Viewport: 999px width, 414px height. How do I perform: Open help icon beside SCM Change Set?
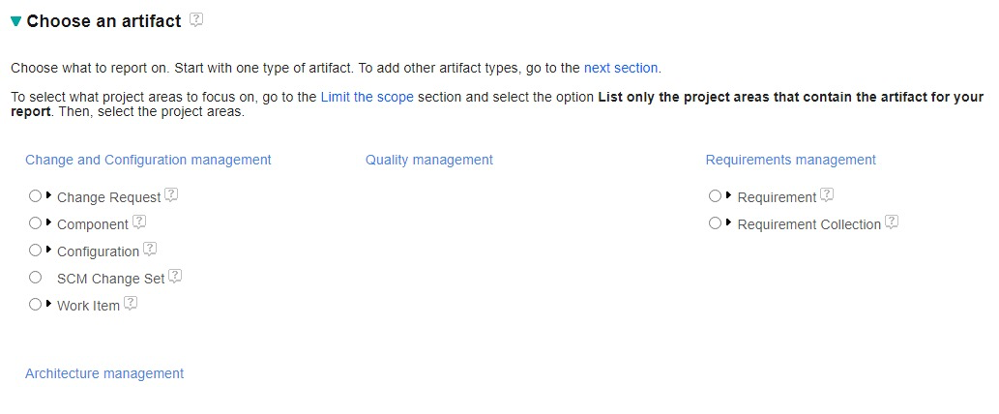click(x=175, y=276)
